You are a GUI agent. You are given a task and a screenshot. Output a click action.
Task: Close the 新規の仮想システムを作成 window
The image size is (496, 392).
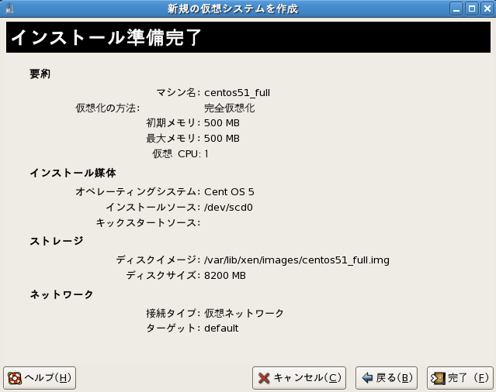(x=487, y=9)
